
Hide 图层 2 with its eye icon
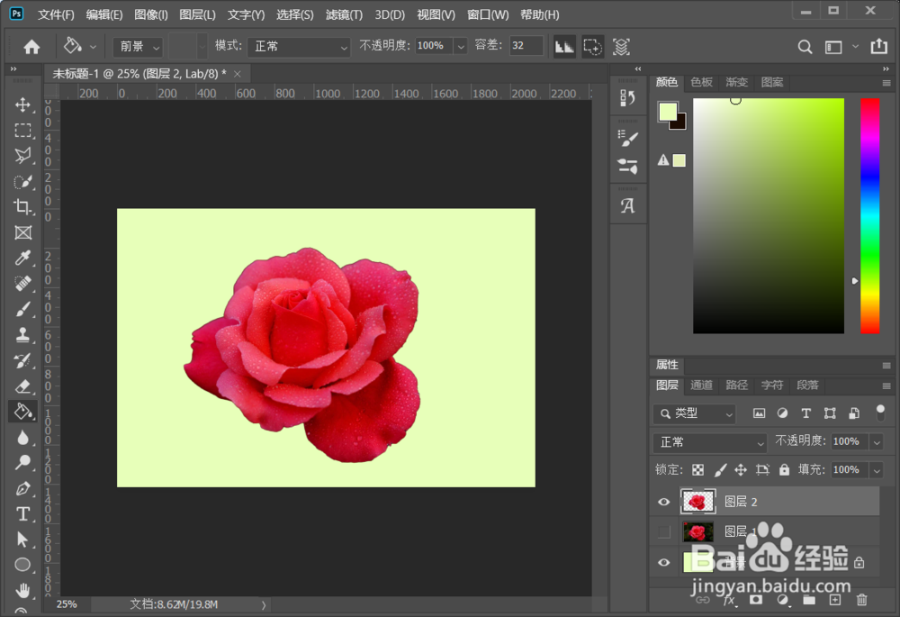pos(664,502)
